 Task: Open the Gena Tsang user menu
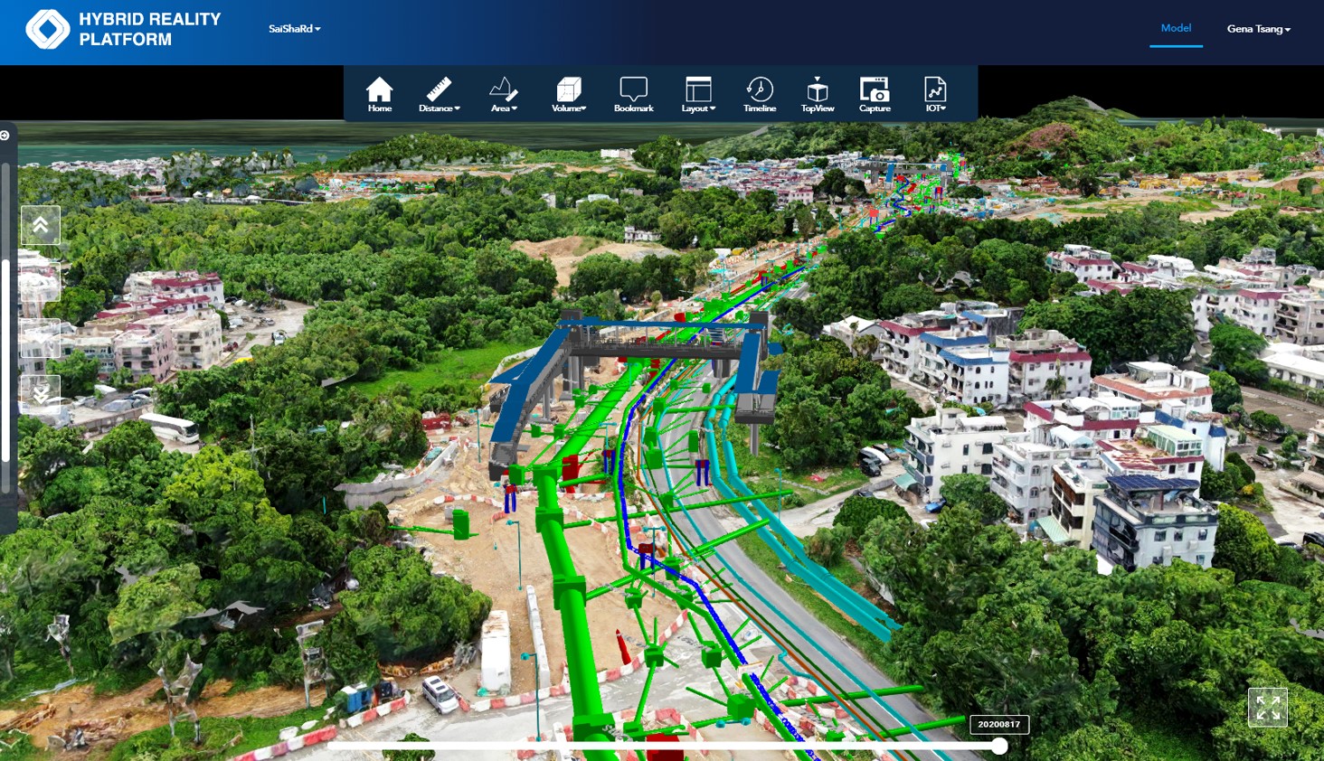click(x=1258, y=29)
